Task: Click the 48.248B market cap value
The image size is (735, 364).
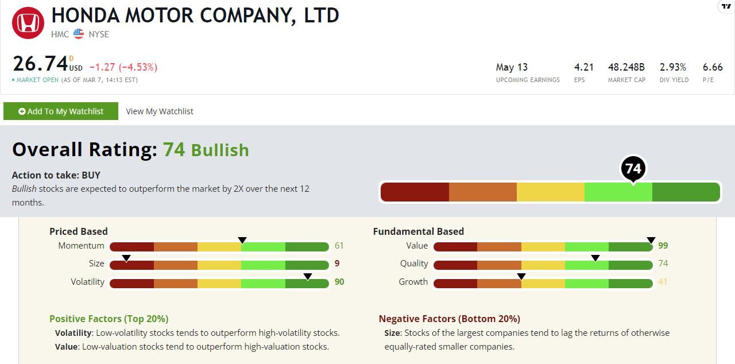Action: point(626,67)
